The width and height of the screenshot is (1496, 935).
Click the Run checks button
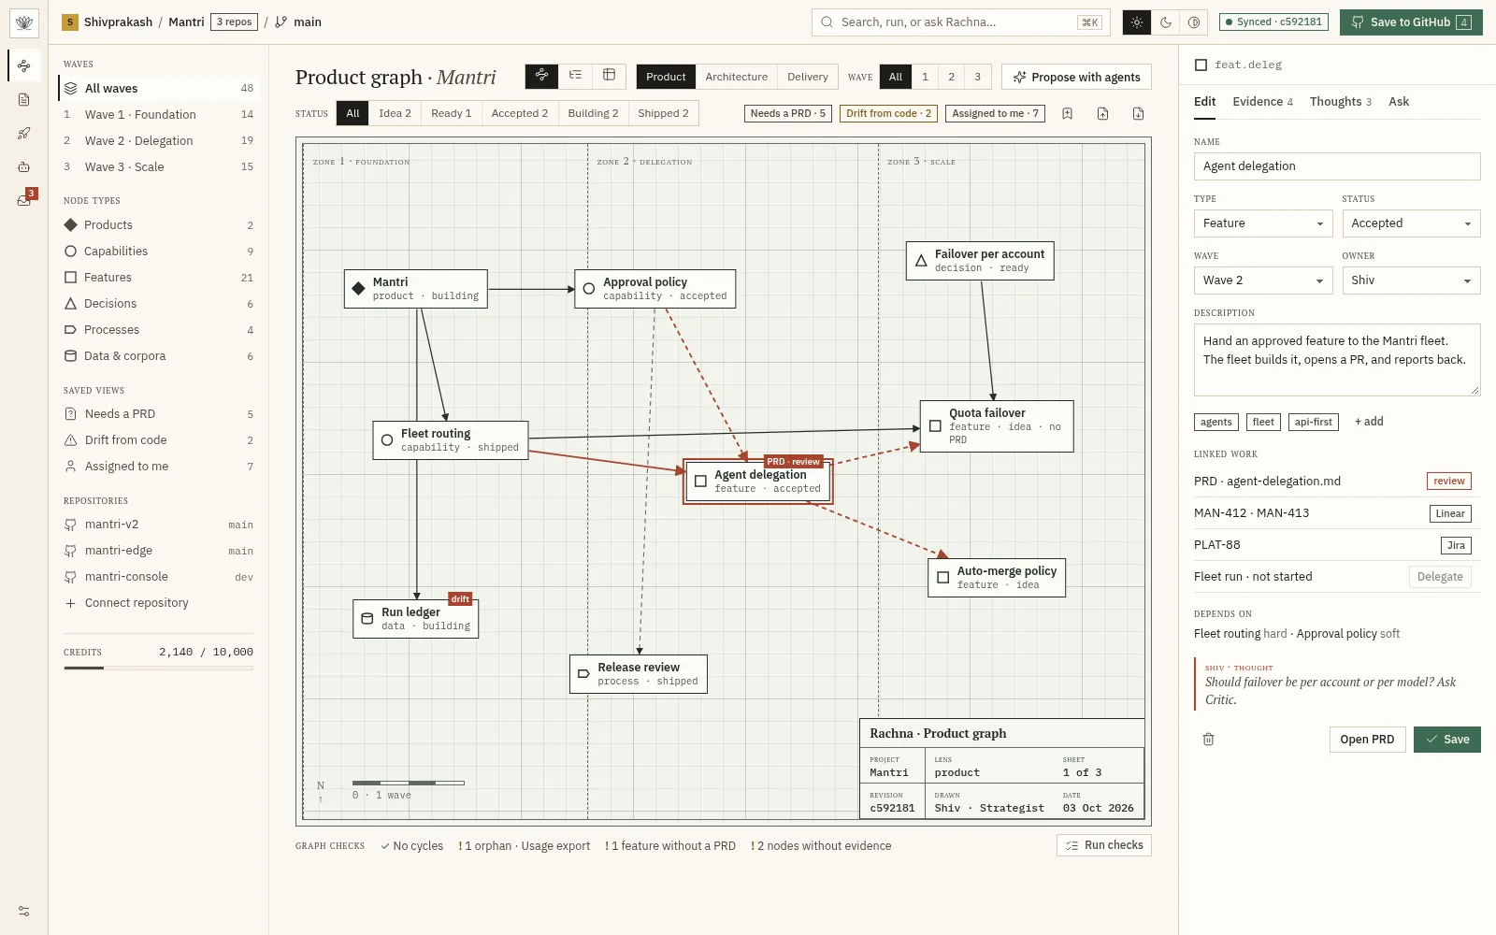(x=1104, y=845)
